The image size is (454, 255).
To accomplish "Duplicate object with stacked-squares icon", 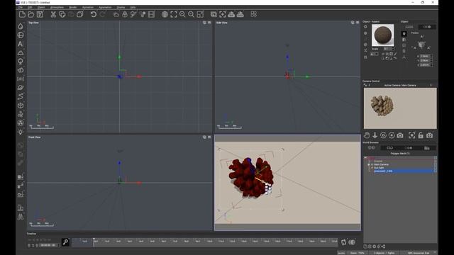I will (x=80, y=14).
